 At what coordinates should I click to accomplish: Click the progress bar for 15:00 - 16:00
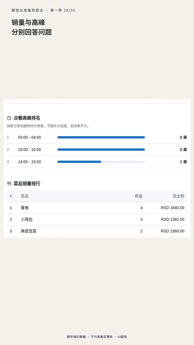[x=101, y=149]
